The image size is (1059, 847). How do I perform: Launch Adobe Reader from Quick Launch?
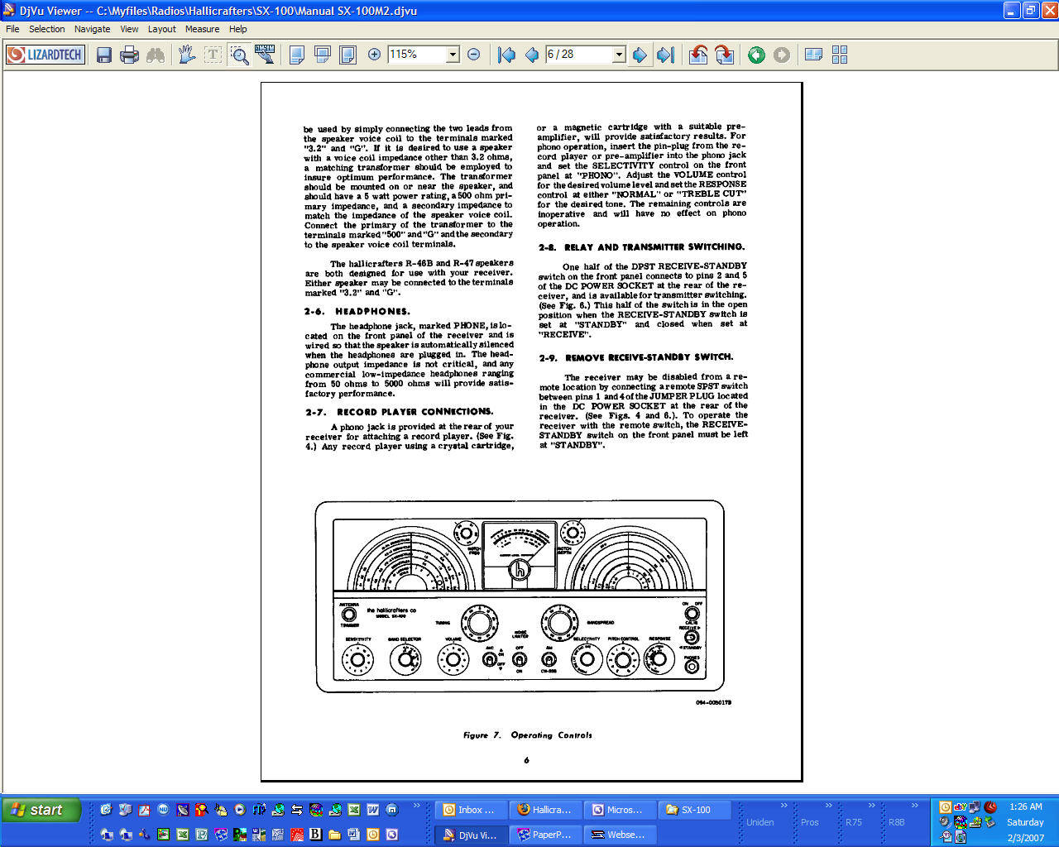(144, 810)
